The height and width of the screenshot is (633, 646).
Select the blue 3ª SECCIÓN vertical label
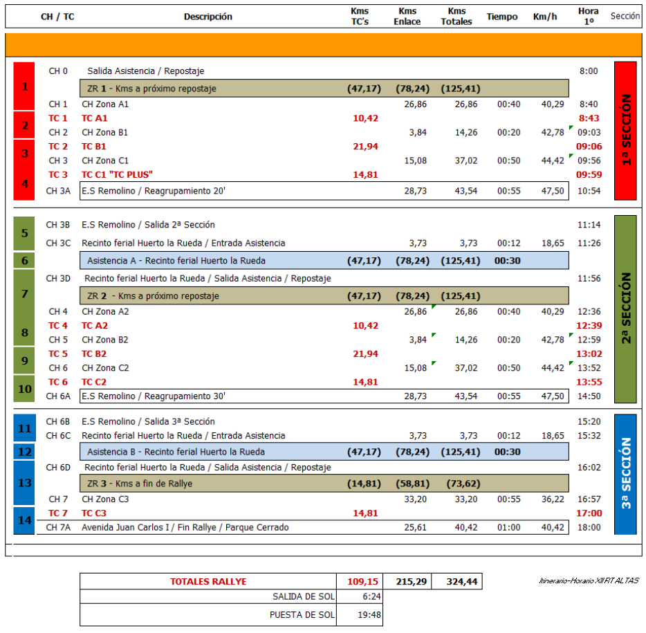click(625, 473)
